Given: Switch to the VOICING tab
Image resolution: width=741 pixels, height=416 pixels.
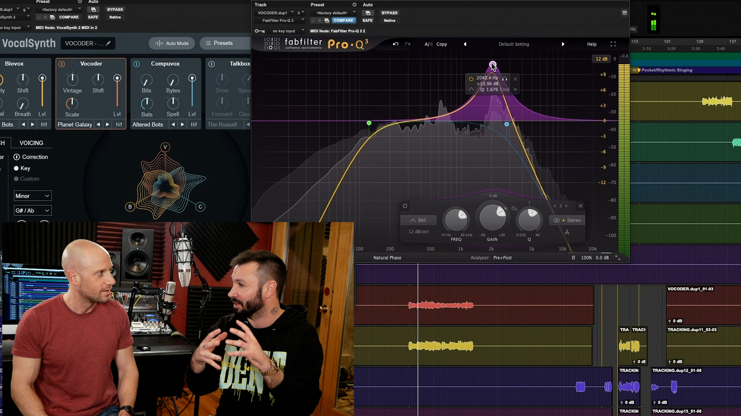Looking at the screenshot, I should tap(31, 143).
